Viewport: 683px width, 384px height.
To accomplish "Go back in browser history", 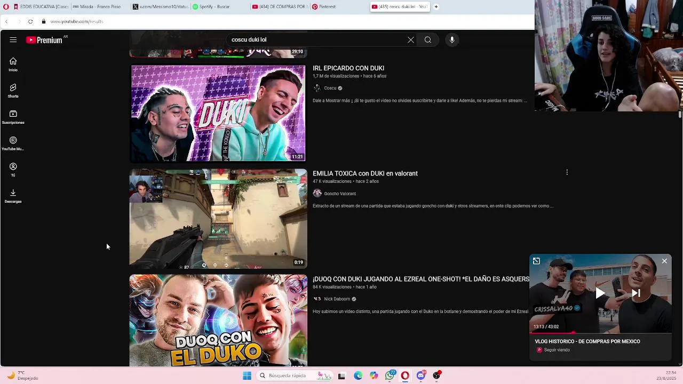I will pyautogui.click(x=6, y=21).
